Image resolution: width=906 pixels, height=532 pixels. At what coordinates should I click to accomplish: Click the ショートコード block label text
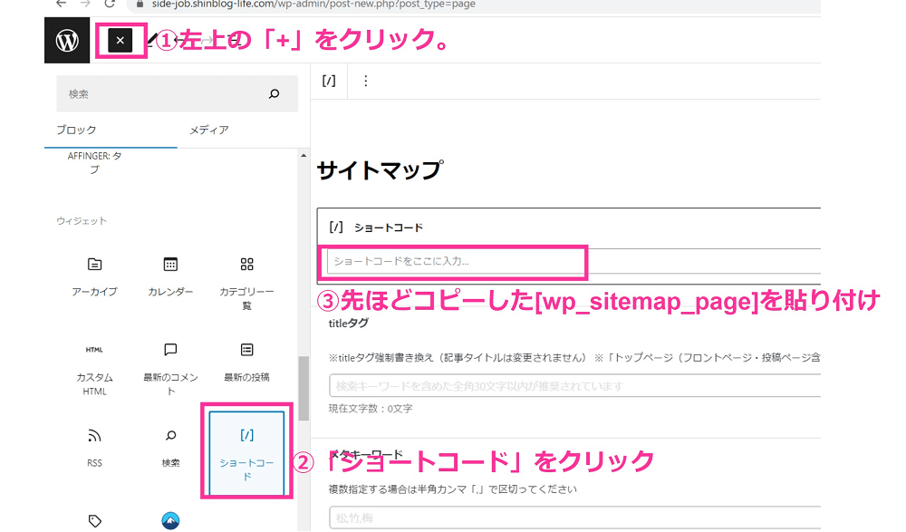389,227
